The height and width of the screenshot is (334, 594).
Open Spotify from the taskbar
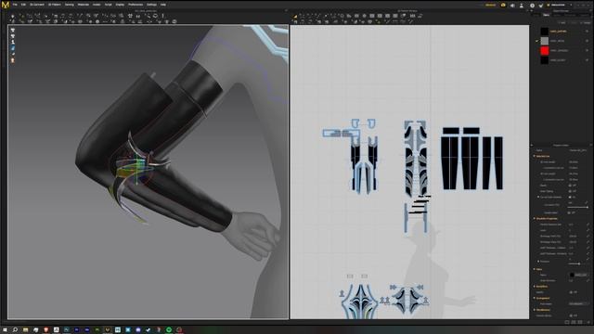(x=169, y=330)
